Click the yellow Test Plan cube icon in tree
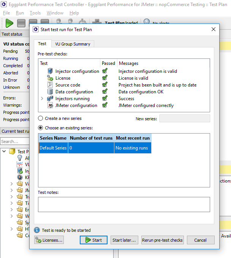Image resolution: width=231 pixels, height=258 pixels. 12,151
